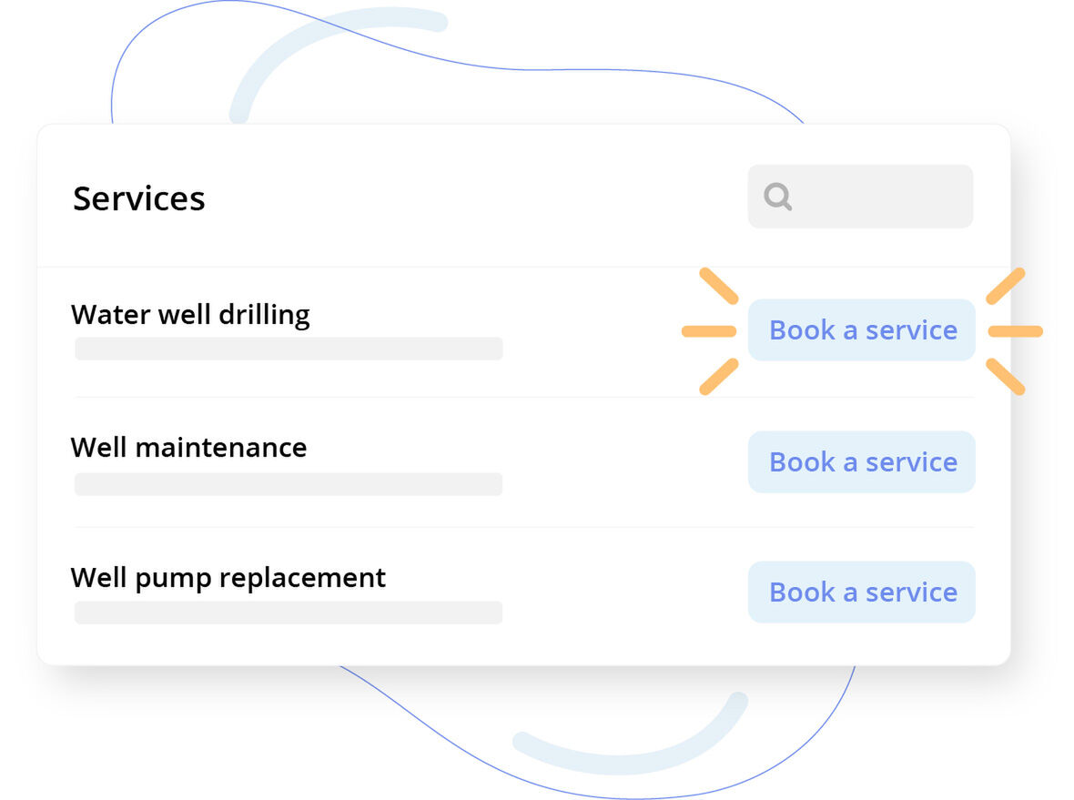Click the orange horizontal ray right of highlighted button
The width and height of the screenshot is (1074, 800).
click(1015, 331)
